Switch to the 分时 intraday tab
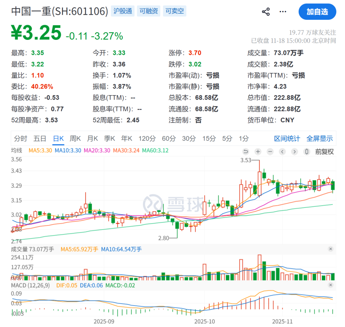Screen dimensions: 345x327 [20, 138]
